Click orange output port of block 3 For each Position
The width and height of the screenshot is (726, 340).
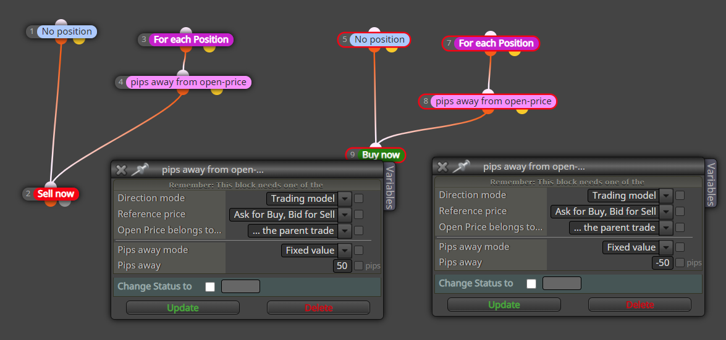185,48
